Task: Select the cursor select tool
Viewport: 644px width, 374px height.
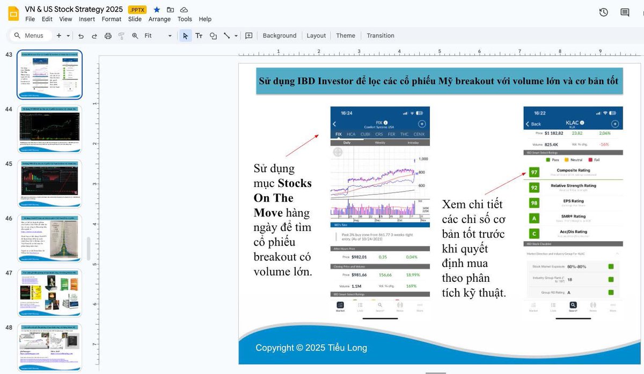Action: tap(185, 36)
